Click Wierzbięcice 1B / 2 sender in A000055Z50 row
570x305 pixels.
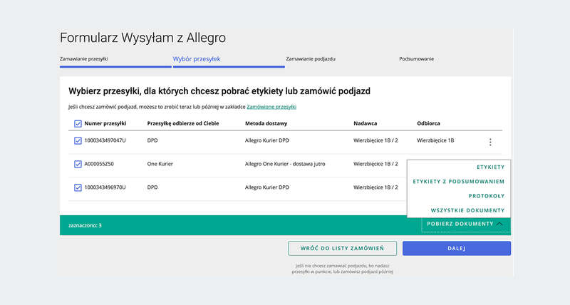click(x=375, y=164)
